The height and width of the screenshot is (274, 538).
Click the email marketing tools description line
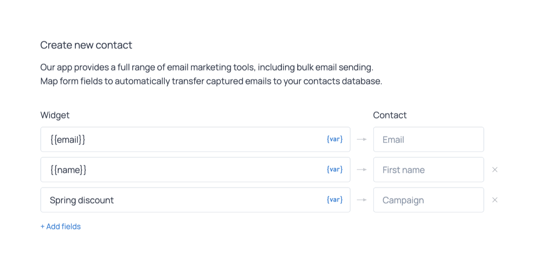pyautogui.click(x=206, y=67)
